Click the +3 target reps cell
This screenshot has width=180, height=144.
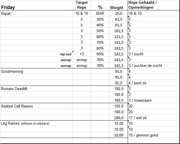82,54
